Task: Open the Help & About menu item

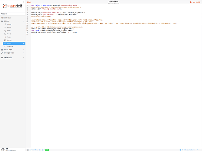Action: [8, 57]
